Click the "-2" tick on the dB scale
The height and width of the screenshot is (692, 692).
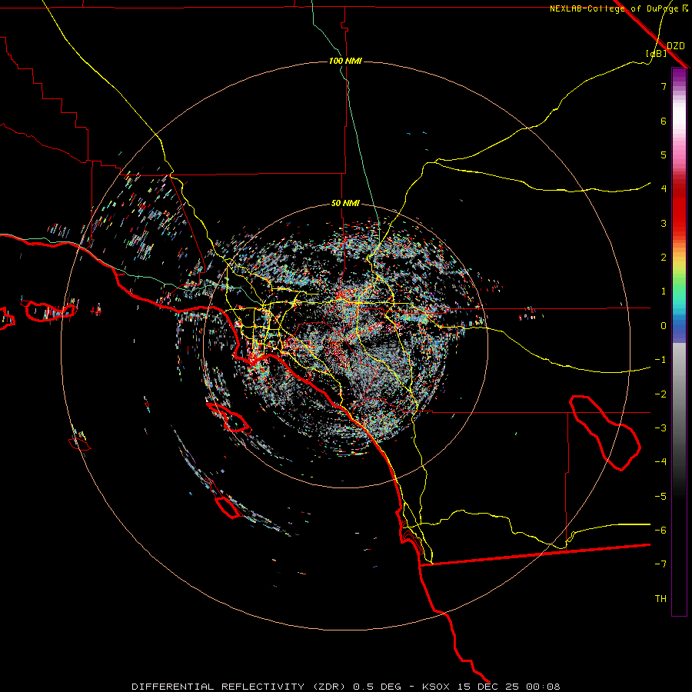click(660, 394)
